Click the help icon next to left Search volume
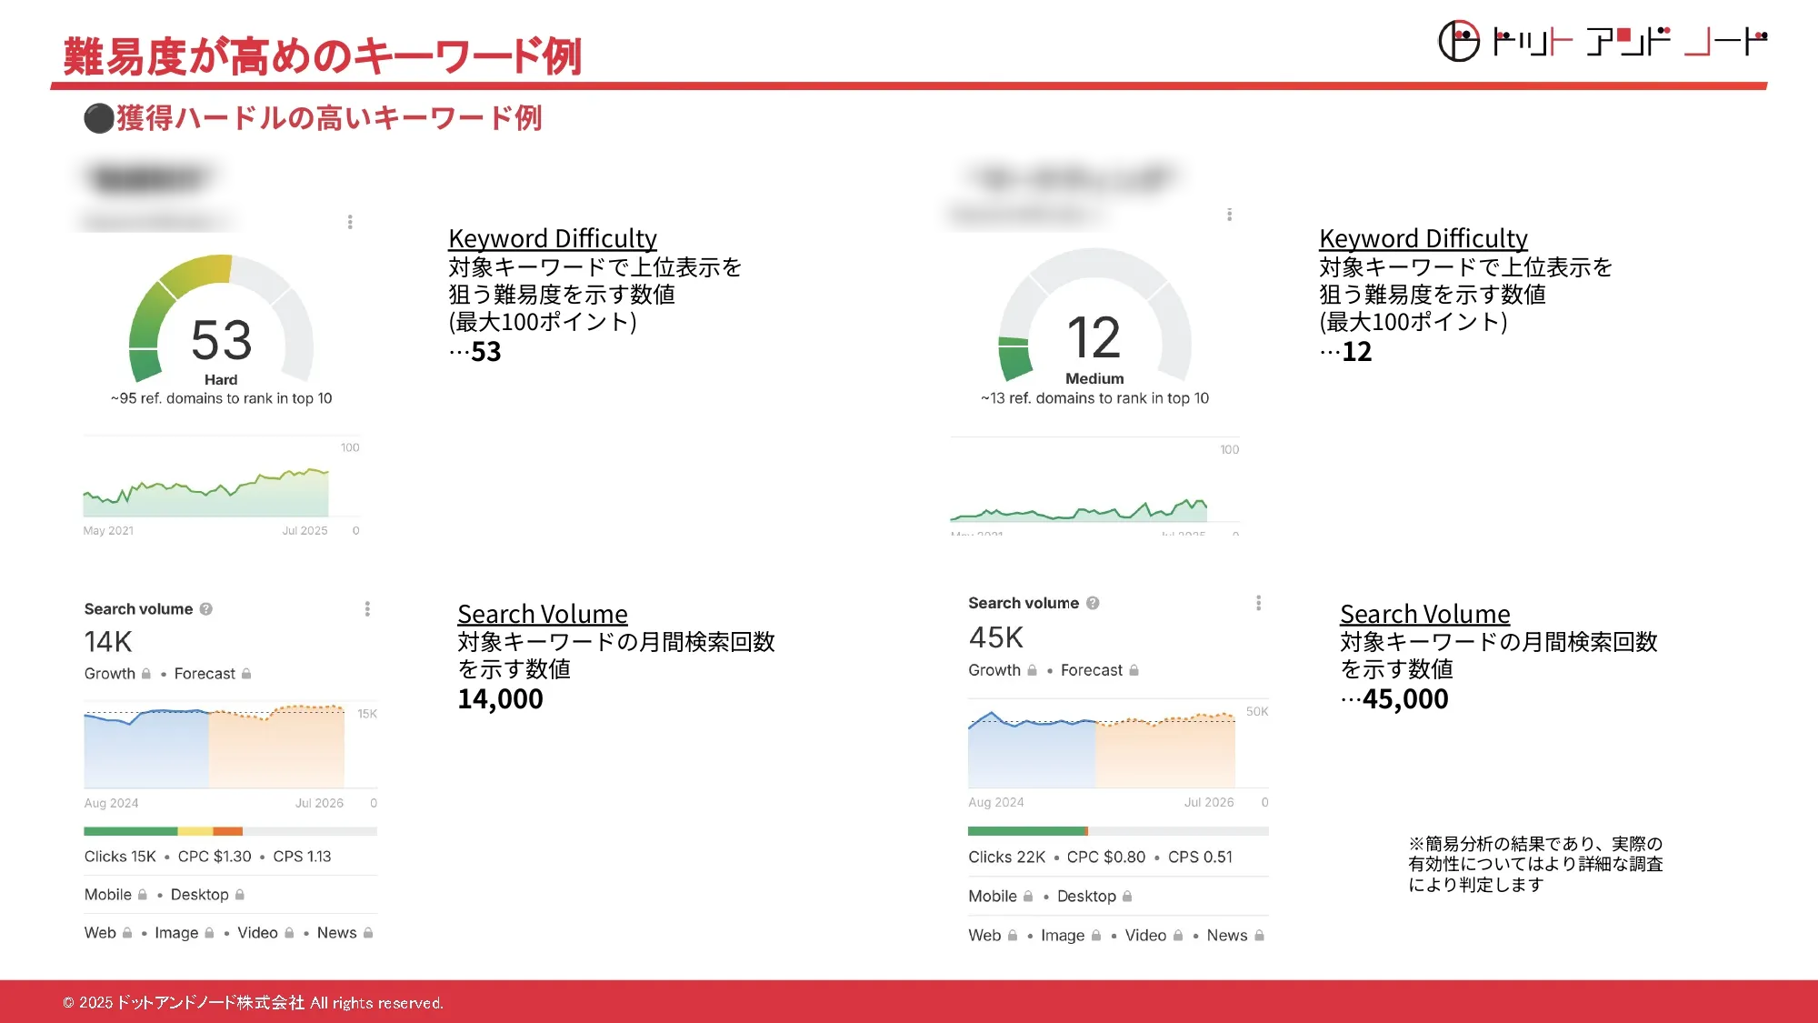 tap(207, 608)
